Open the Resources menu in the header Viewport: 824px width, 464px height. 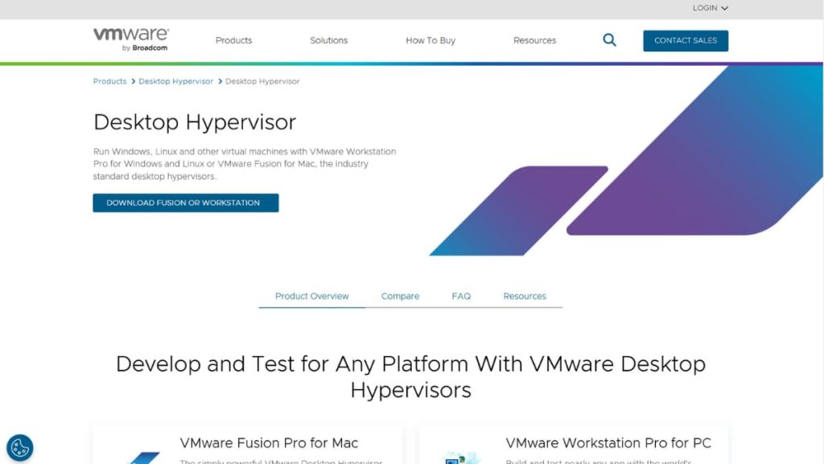[x=534, y=40]
